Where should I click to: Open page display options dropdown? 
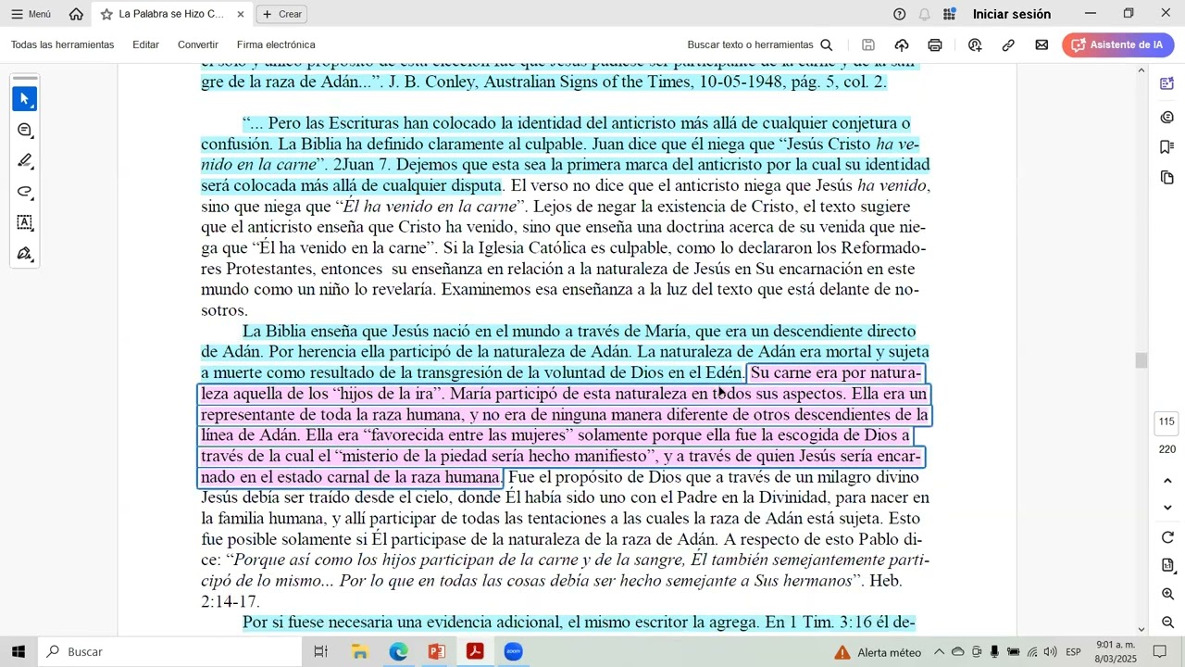point(1167,565)
